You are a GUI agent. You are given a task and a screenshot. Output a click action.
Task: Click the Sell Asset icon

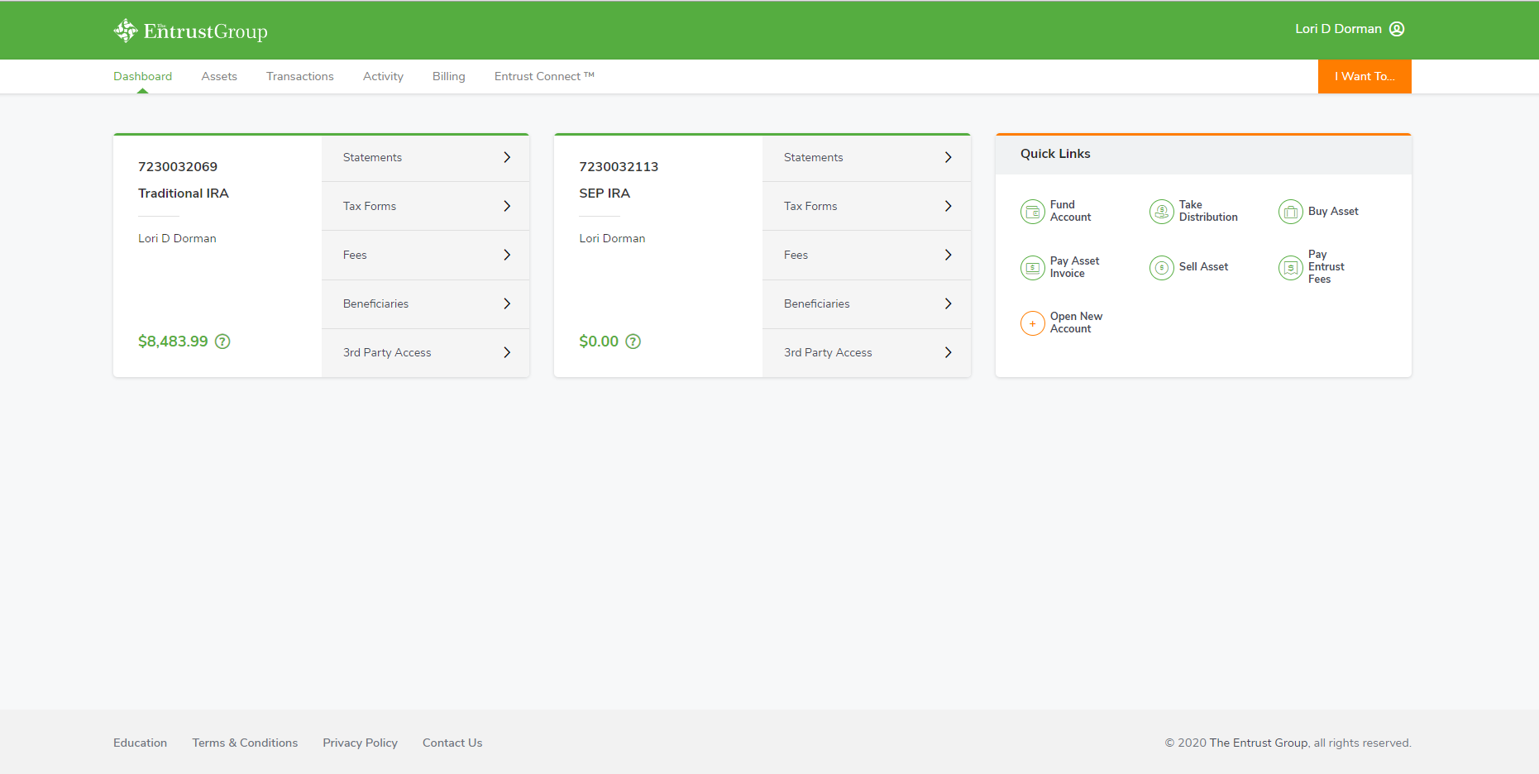click(1162, 268)
